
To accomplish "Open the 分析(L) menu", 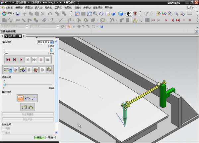I will point(86,7).
